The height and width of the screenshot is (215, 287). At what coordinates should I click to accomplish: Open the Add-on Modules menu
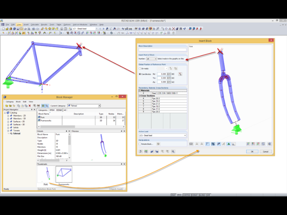pos(80,25)
